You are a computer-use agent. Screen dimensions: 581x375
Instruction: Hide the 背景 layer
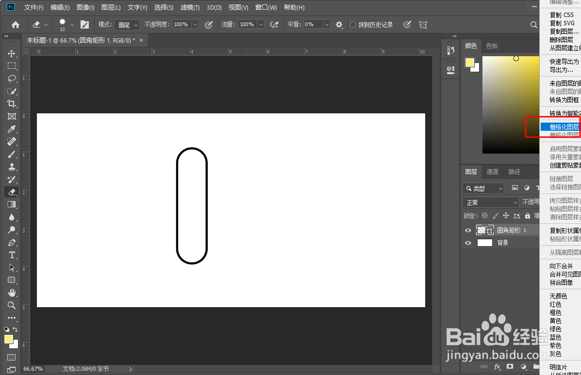(x=468, y=242)
